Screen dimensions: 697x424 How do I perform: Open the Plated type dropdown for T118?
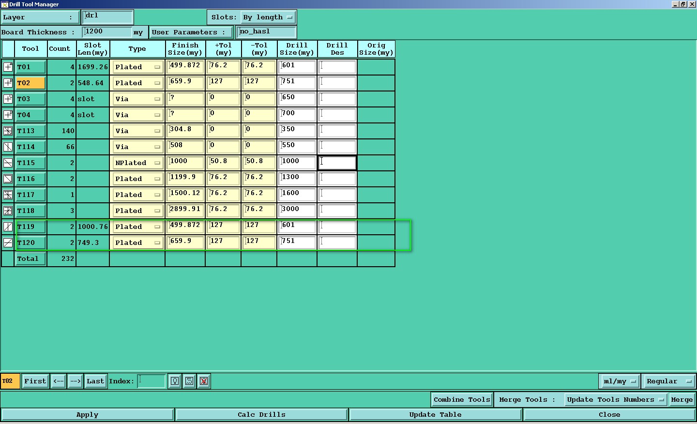[137, 211]
